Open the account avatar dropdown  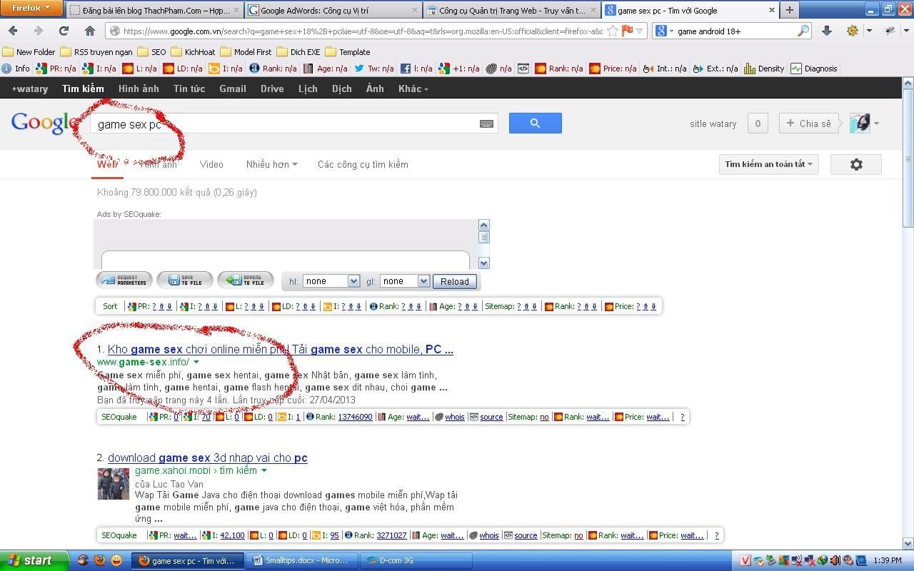tap(864, 123)
